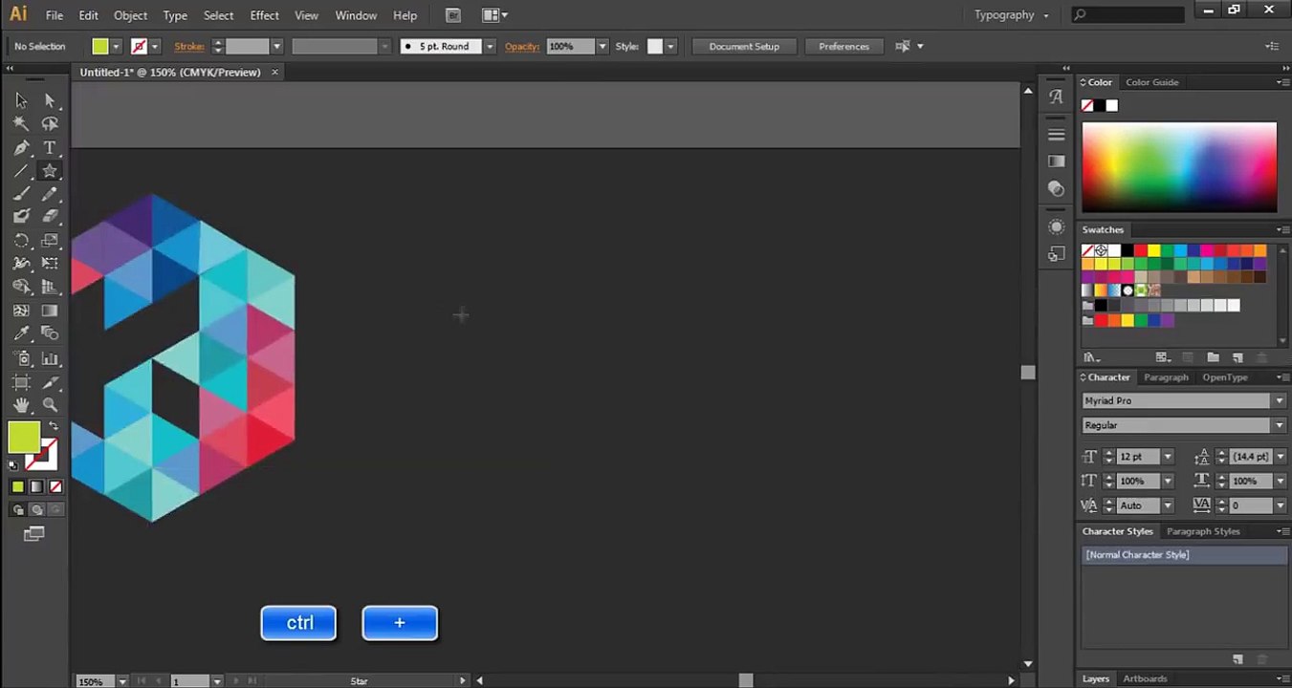
Task: Select the Selection tool (black arrow)
Action: [x=21, y=100]
